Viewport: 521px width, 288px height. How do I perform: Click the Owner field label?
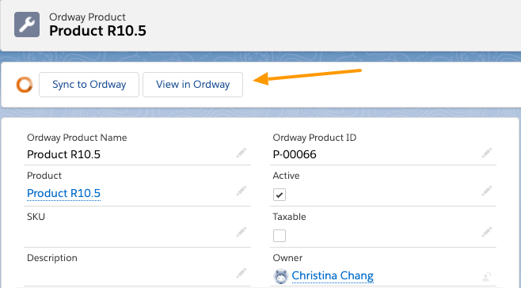tap(287, 258)
